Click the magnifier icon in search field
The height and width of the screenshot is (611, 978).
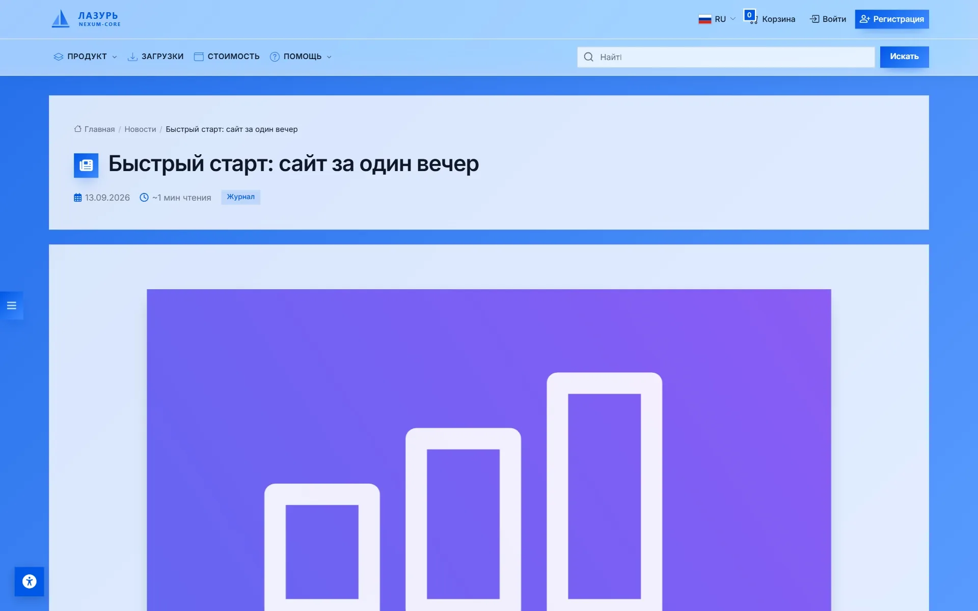click(x=588, y=57)
